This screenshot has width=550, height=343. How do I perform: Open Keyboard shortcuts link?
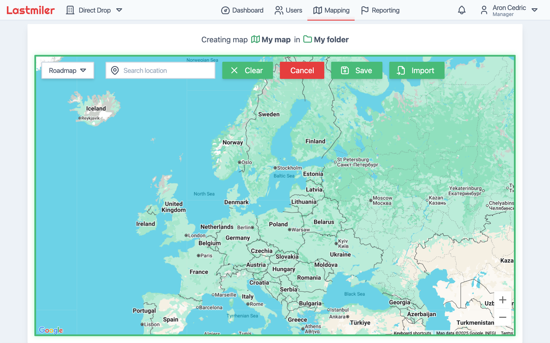(x=412, y=333)
